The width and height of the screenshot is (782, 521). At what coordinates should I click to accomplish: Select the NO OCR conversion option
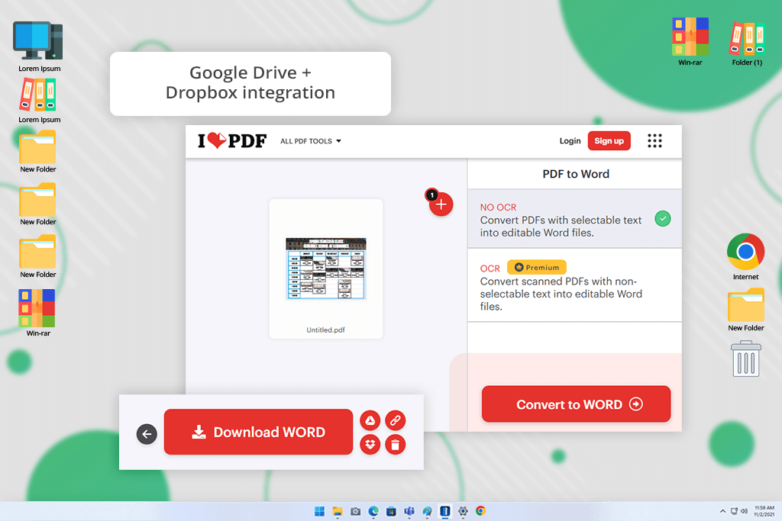pos(574,219)
